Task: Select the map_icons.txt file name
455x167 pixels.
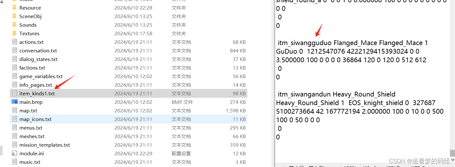Action: click(36, 119)
